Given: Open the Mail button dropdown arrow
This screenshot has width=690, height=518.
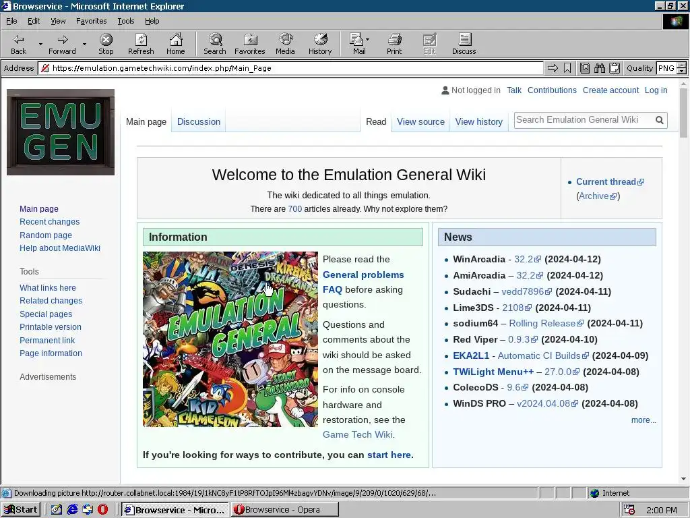Looking at the screenshot, I should 367,40.
